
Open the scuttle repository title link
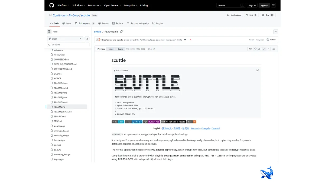click(x=85, y=15)
